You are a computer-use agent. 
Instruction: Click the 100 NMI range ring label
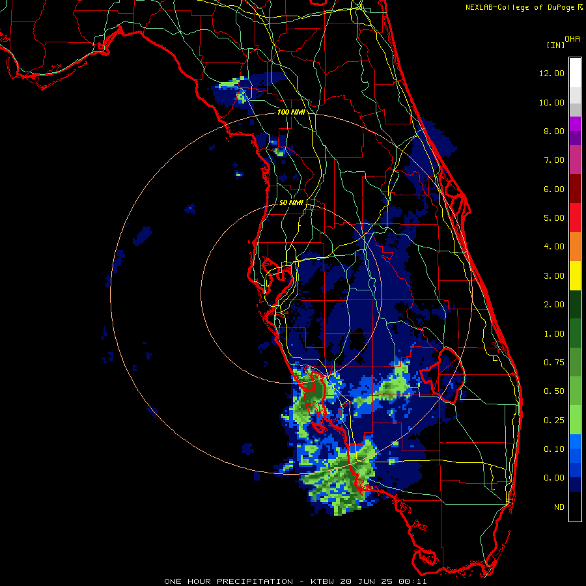click(x=291, y=112)
